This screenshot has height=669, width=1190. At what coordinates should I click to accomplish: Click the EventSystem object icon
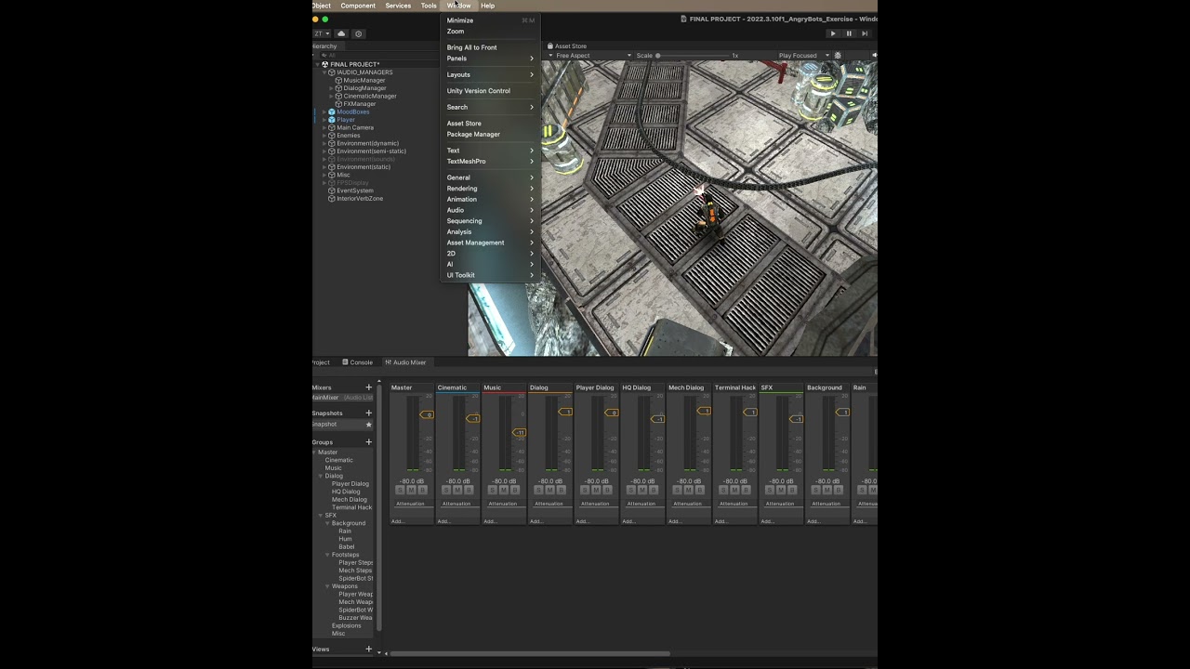click(x=332, y=190)
